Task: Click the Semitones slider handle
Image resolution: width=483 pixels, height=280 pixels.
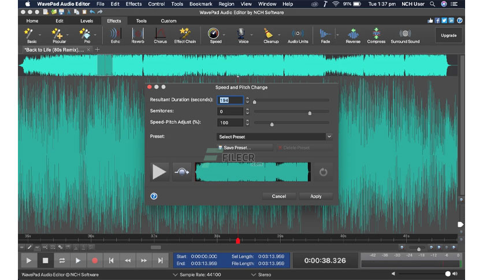Action: 310,113
